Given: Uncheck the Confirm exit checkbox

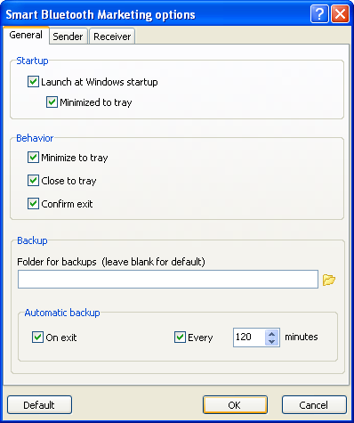Looking at the screenshot, I should (33, 203).
